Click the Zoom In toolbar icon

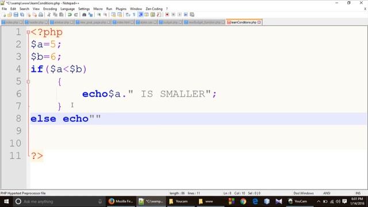(x=99, y=15)
